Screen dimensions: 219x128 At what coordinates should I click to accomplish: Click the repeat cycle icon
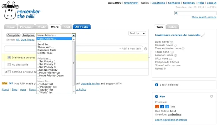(x=175, y=45)
